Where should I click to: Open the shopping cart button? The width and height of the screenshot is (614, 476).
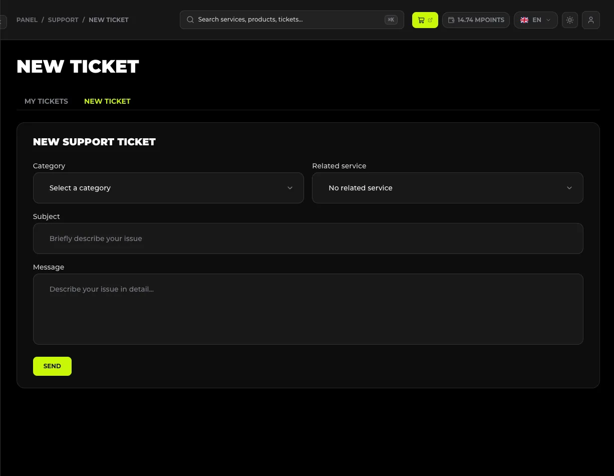pos(425,20)
